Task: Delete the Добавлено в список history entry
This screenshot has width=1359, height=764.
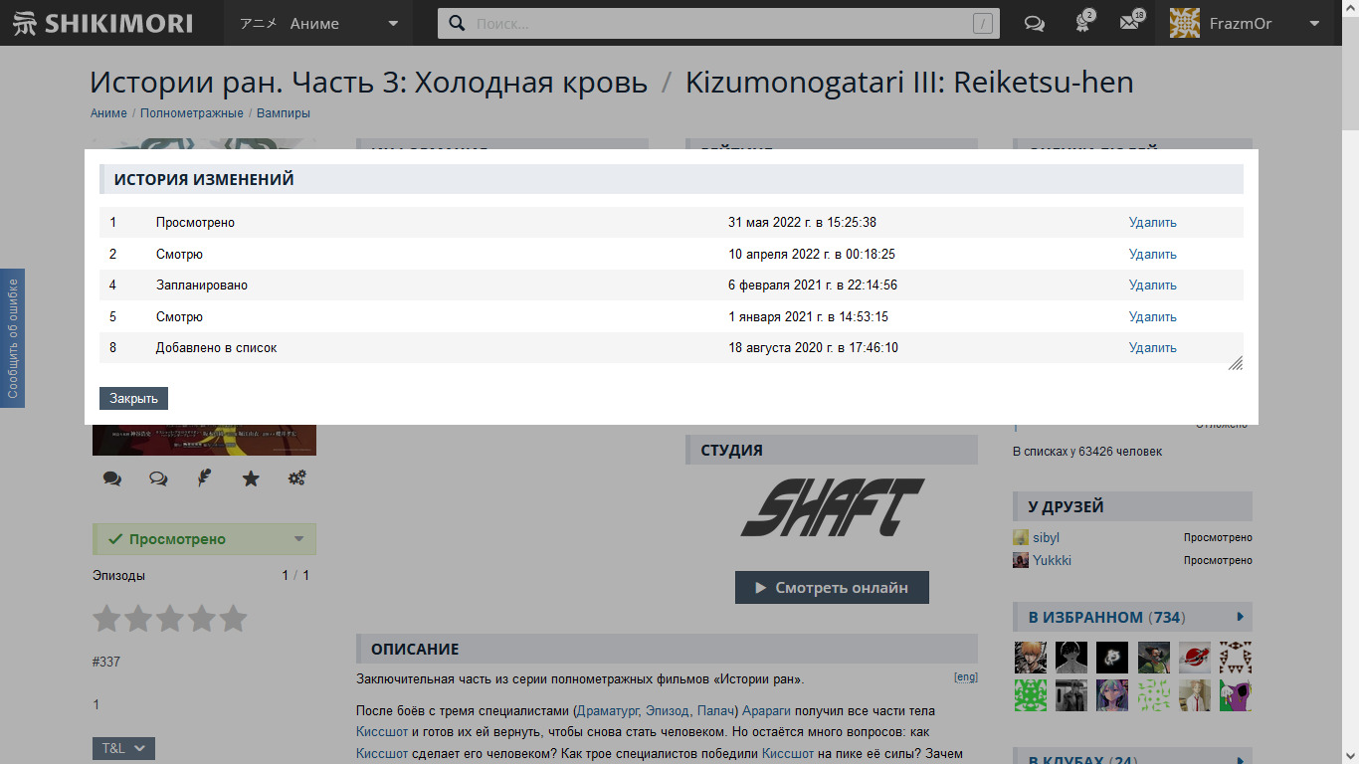Action: (1152, 348)
